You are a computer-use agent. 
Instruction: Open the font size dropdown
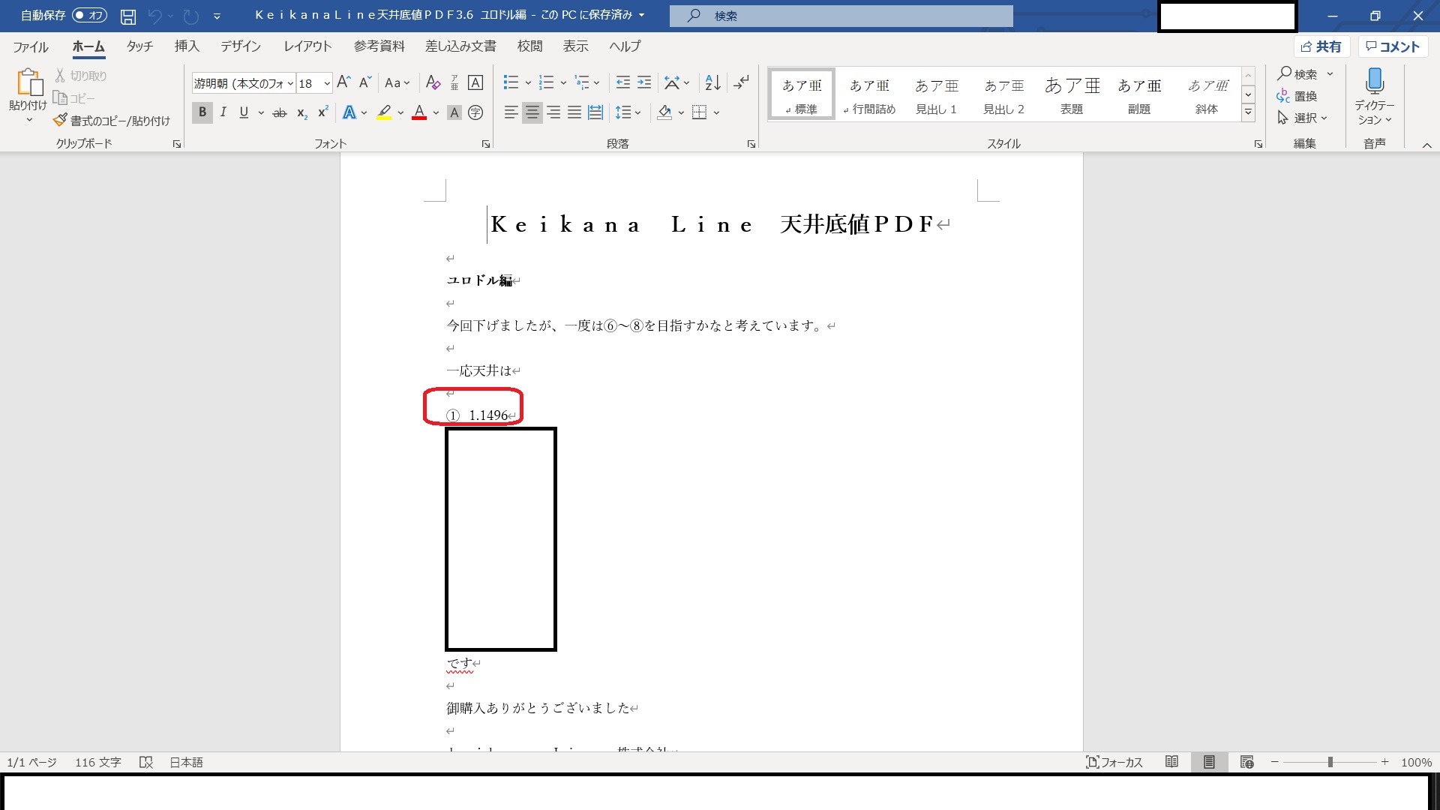tap(327, 83)
